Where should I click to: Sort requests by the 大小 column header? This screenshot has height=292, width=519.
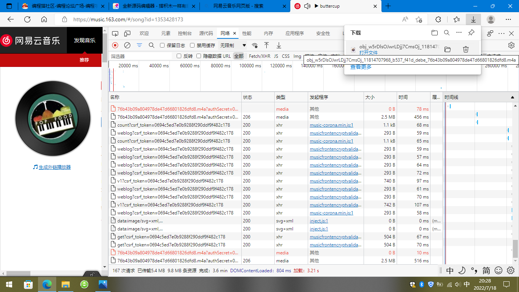[x=380, y=97]
